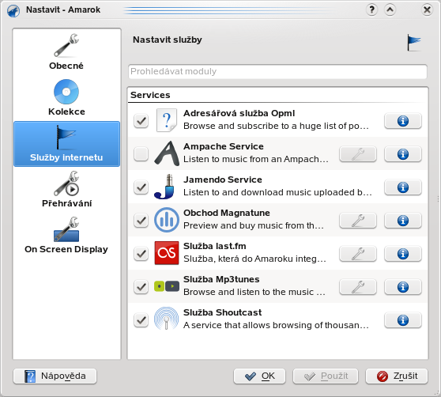Screen dimensions: 441x397
Task: Enable the Ampache Service checkbox
Action: 141,154
